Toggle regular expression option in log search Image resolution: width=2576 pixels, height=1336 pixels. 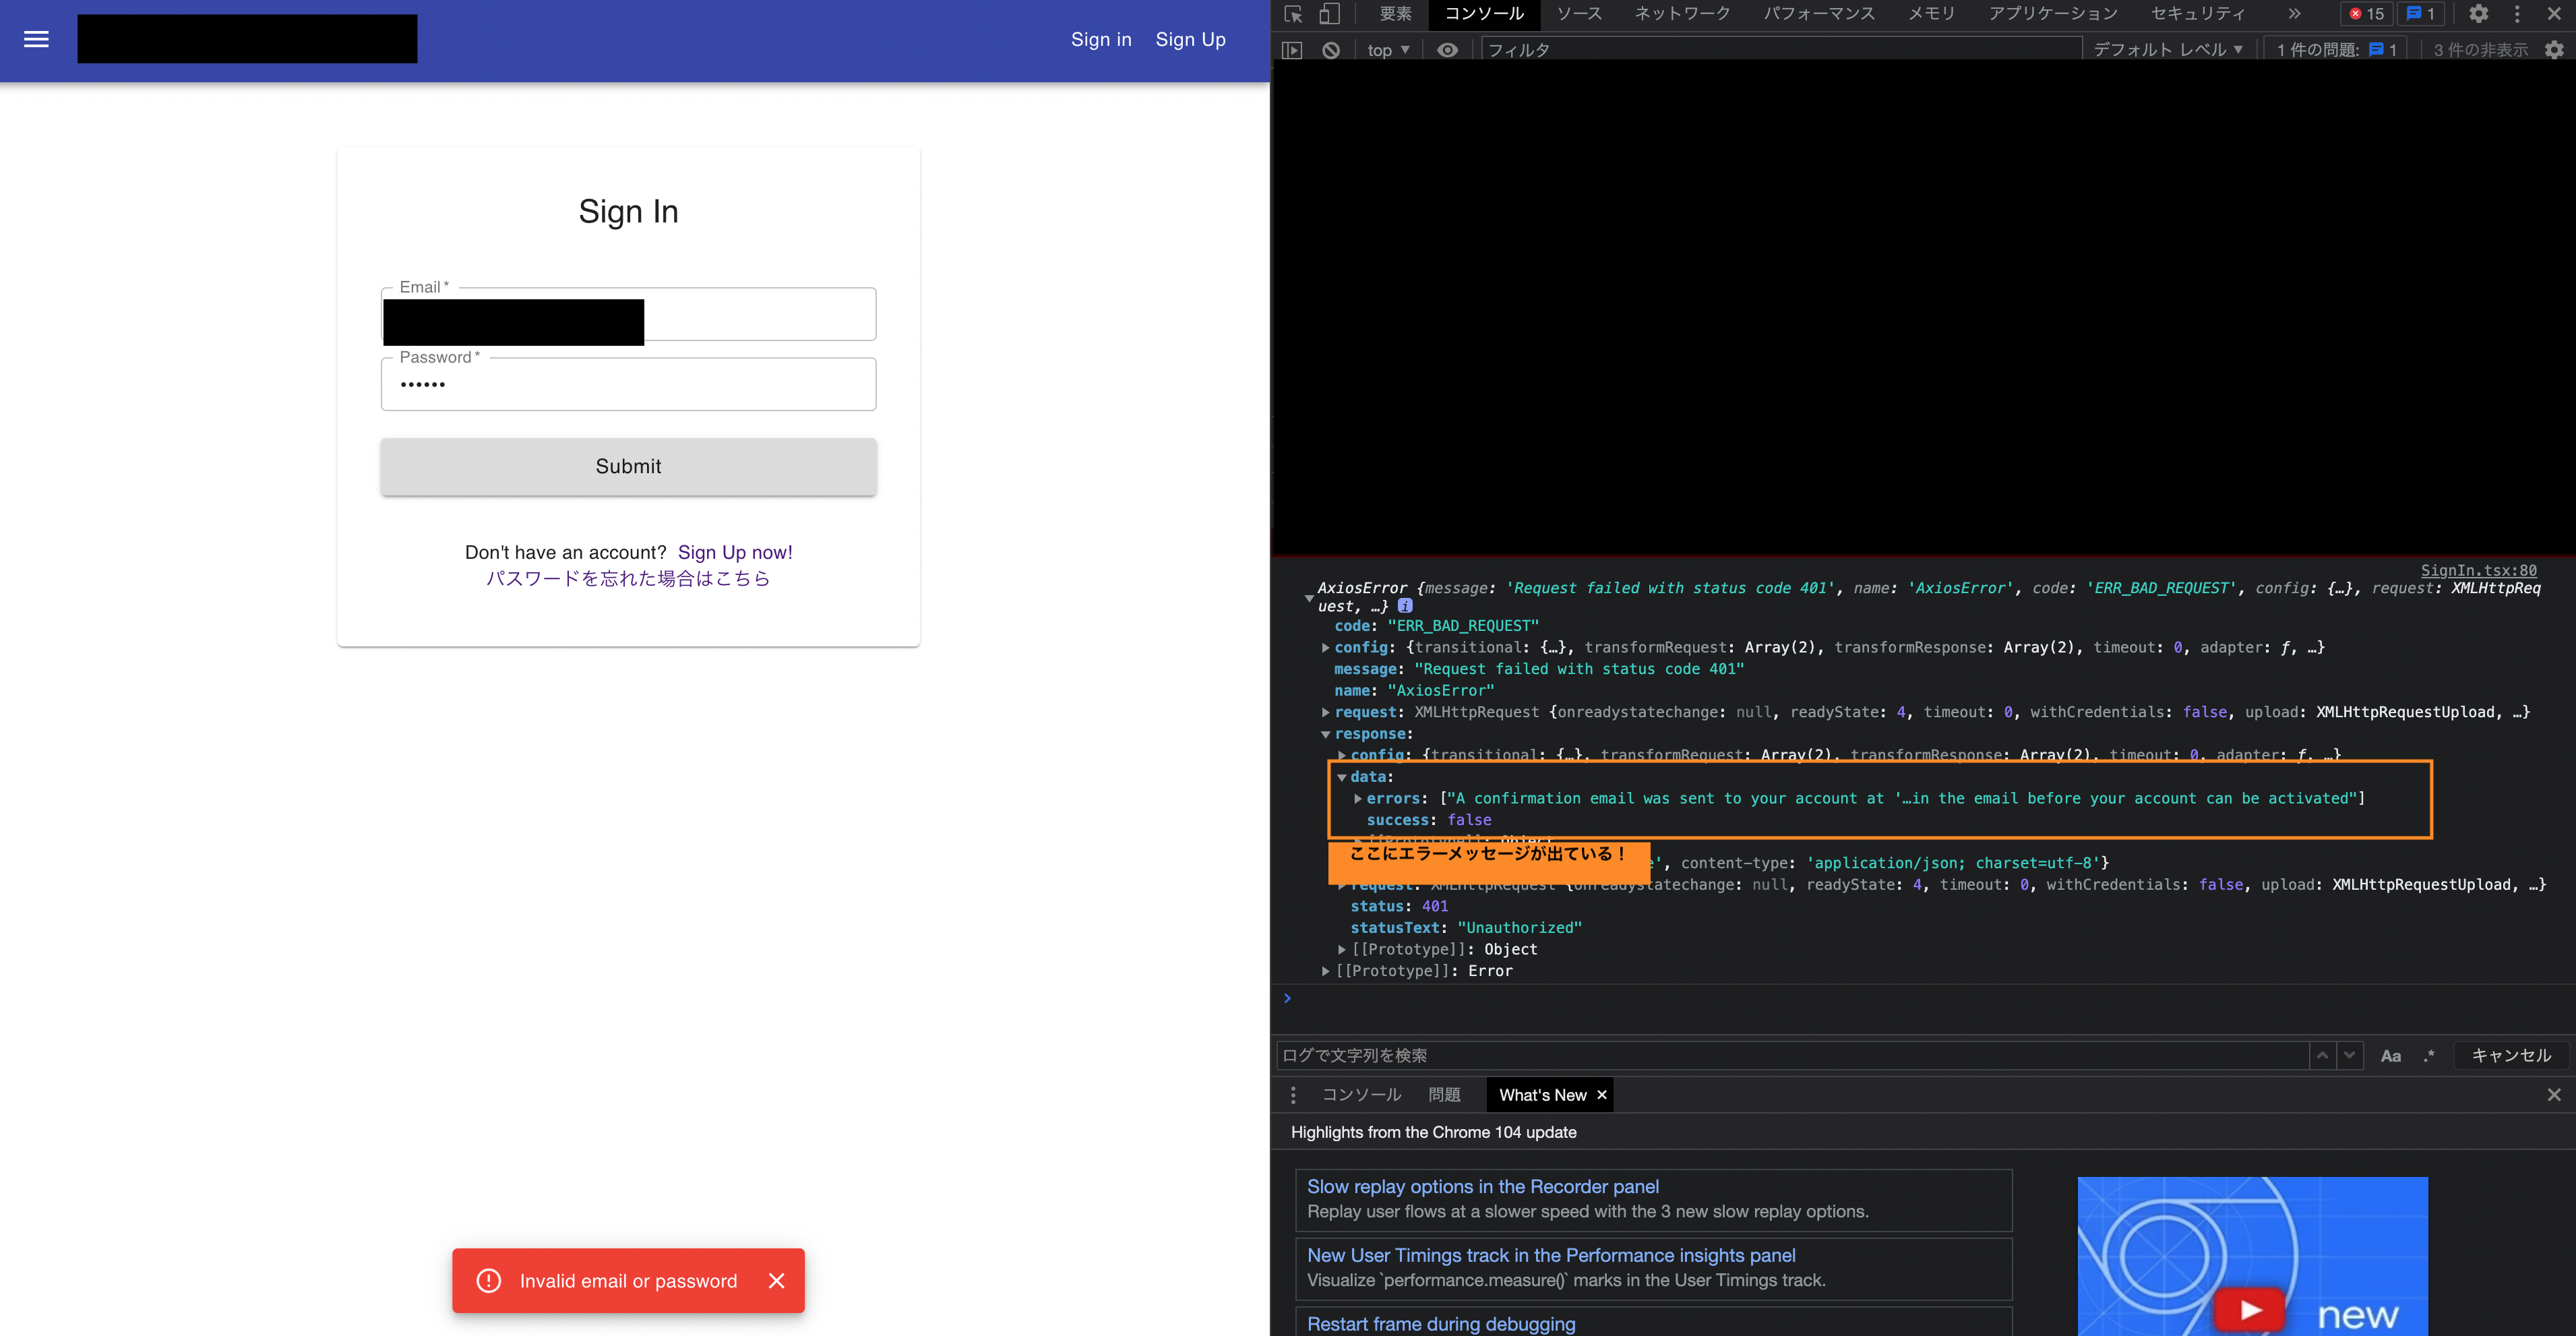(2429, 1056)
